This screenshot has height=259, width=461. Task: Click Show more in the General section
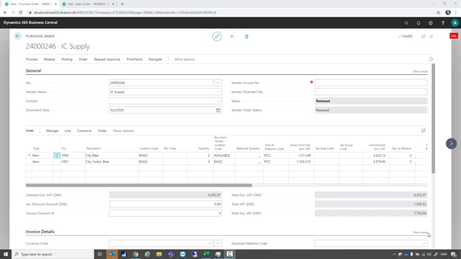(420, 72)
